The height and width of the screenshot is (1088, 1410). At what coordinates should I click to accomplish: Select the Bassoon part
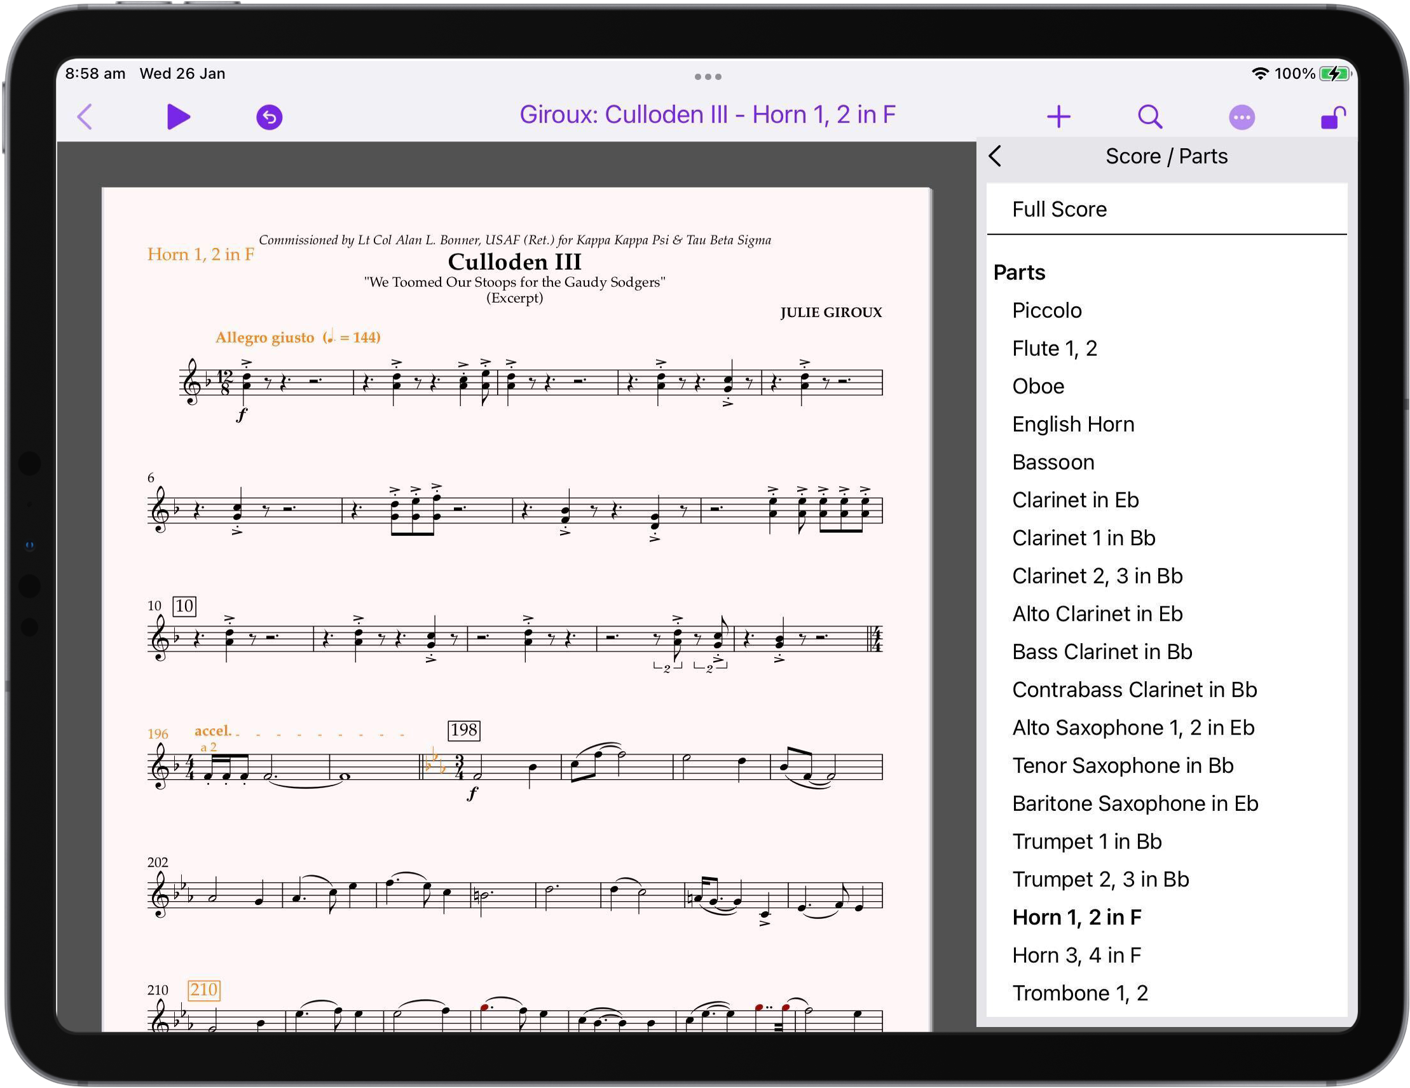(1166, 462)
